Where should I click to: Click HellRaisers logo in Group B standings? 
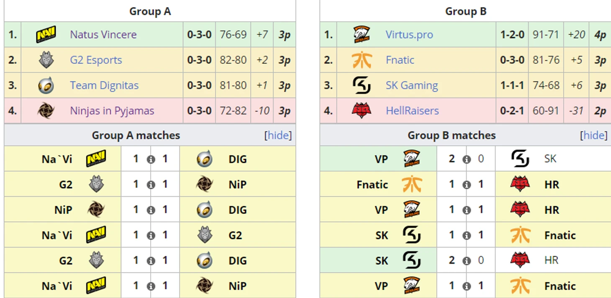pyautogui.click(x=362, y=111)
